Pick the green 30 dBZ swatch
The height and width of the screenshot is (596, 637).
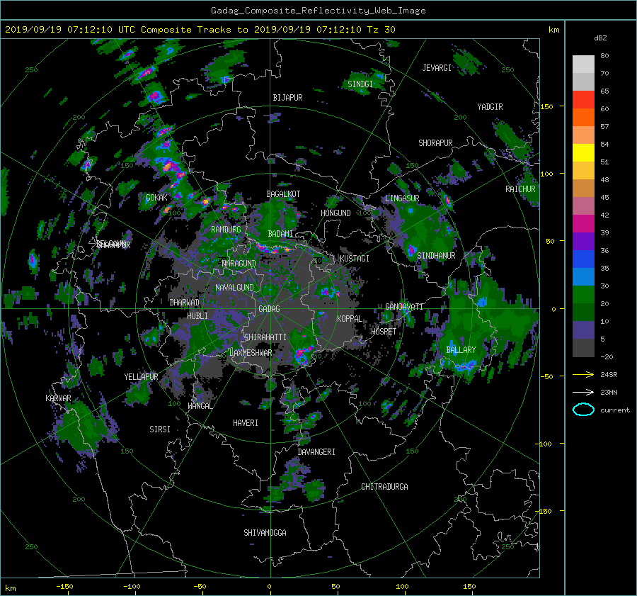tap(583, 294)
